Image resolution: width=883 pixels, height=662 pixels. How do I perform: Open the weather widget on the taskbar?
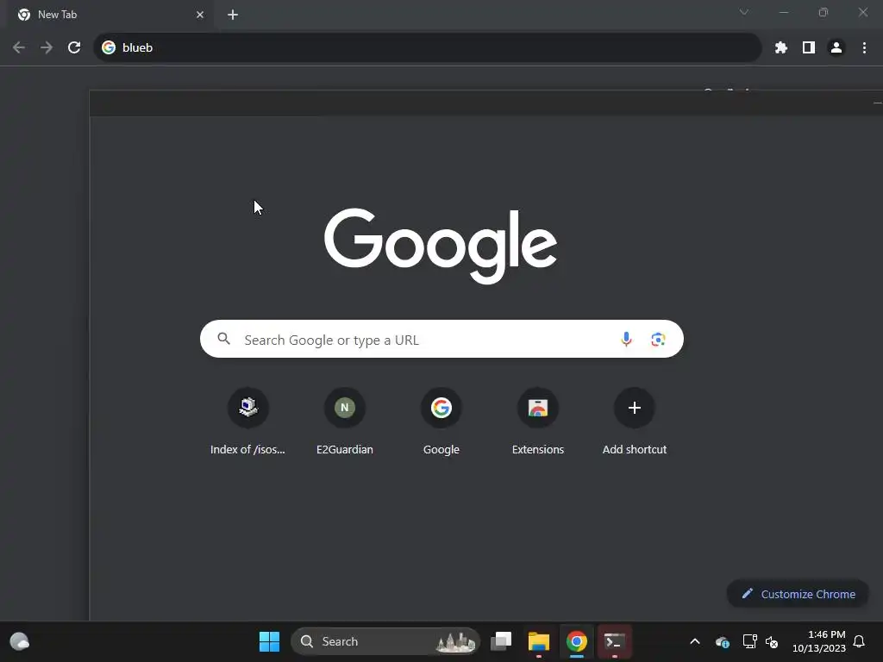tap(20, 641)
